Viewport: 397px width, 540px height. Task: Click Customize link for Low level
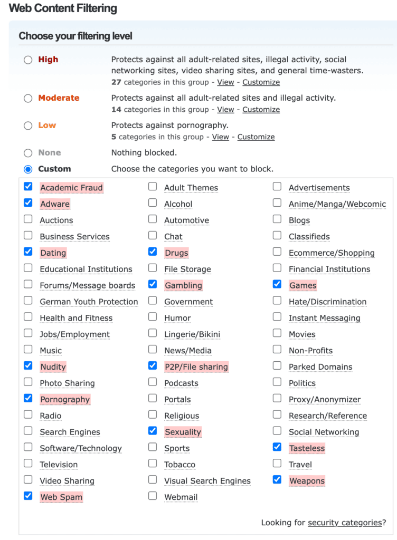256,137
